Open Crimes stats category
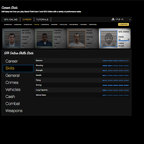The height and width of the screenshot is (144, 144). point(12,82)
